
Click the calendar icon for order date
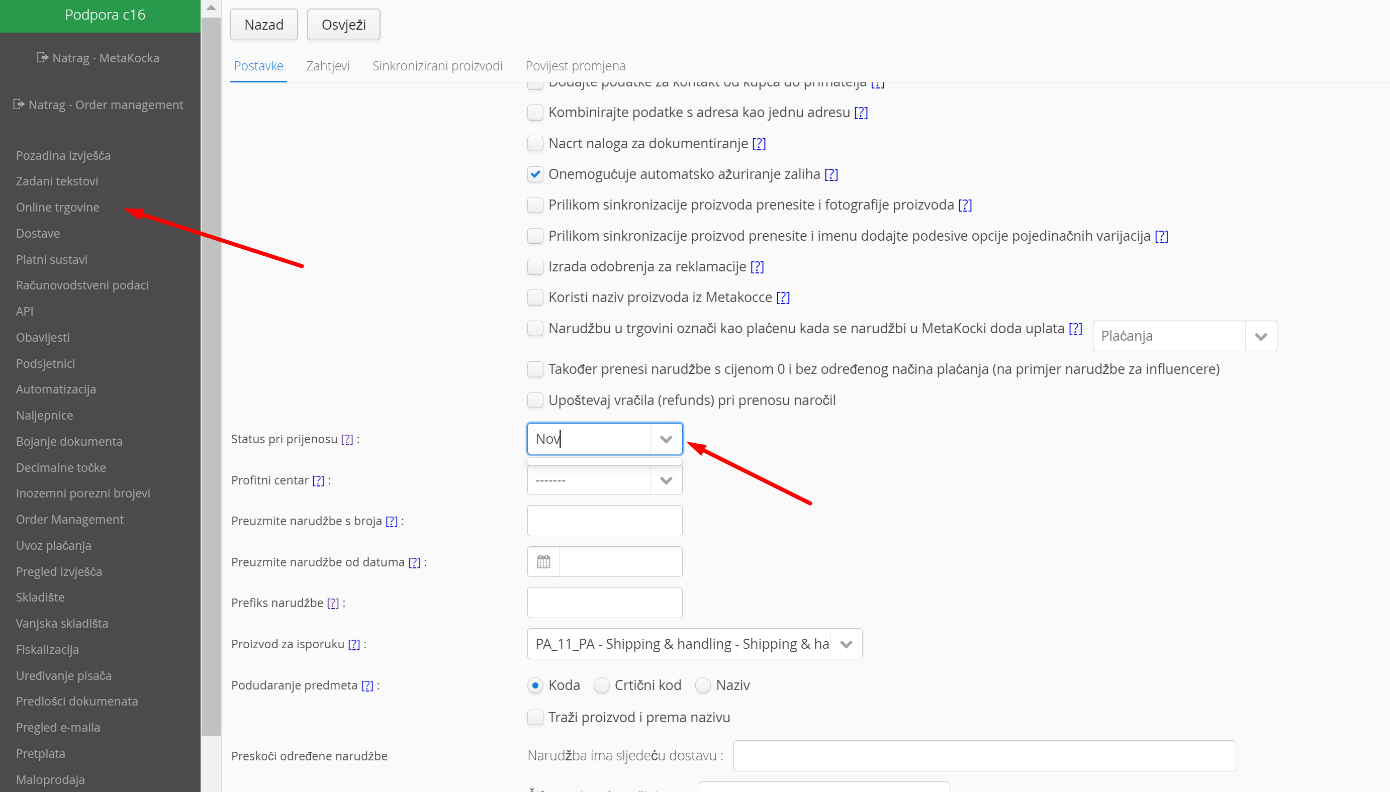tap(543, 561)
